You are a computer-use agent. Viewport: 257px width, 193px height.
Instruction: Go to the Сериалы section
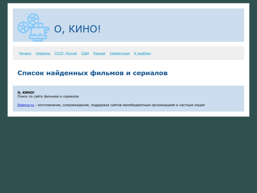pos(43,53)
